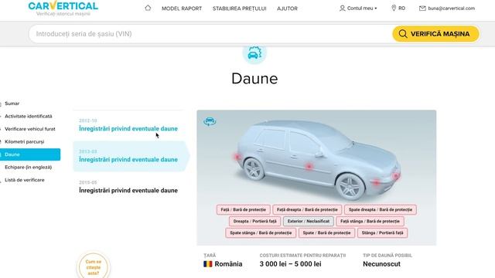Click the red damage dot on front bumper
The height and width of the screenshot is (278, 495).
click(x=396, y=176)
